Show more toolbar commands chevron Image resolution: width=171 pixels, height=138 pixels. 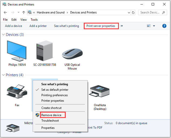pyautogui.click(x=122, y=26)
